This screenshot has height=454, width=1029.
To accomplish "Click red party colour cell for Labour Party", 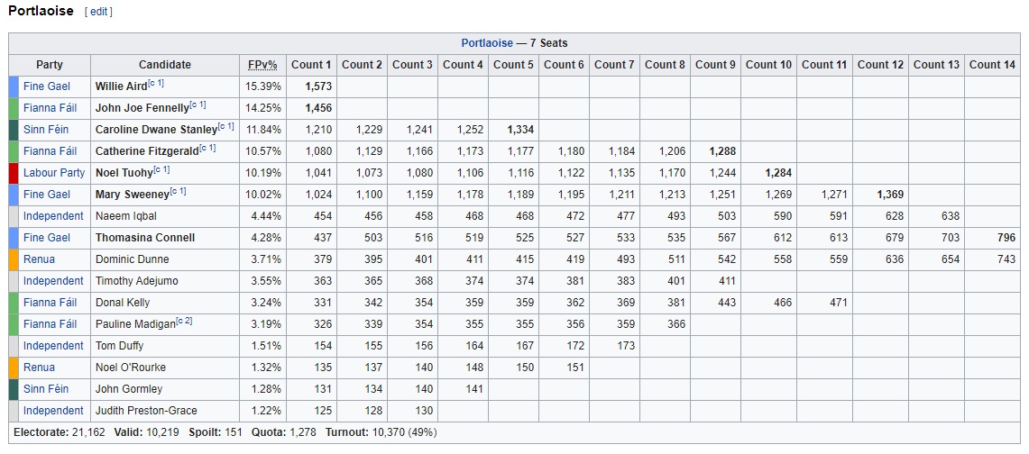I will pos(14,173).
